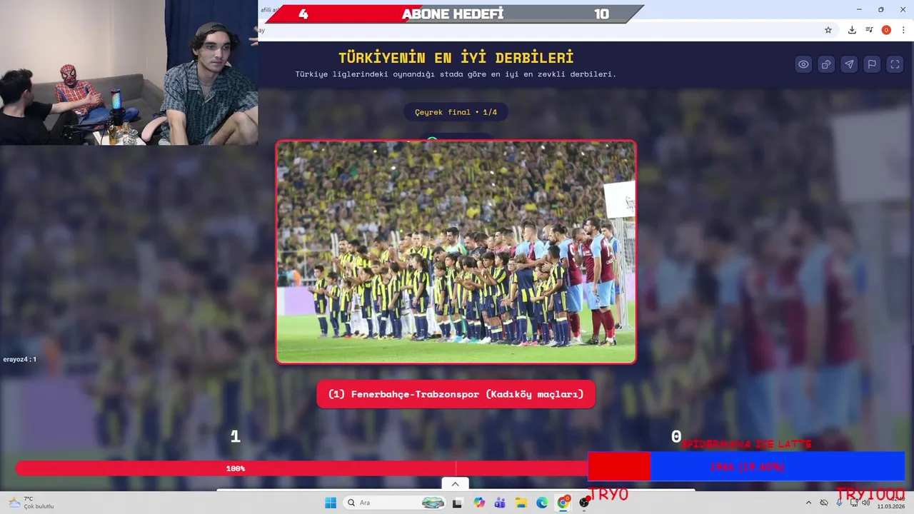
Task: Open the Windows Start menu
Action: (x=331, y=503)
